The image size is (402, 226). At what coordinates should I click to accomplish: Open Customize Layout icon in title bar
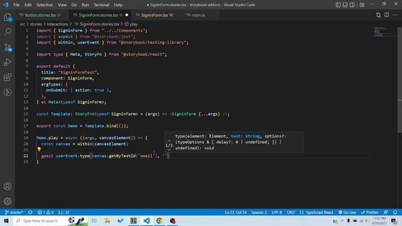pos(362,5)
